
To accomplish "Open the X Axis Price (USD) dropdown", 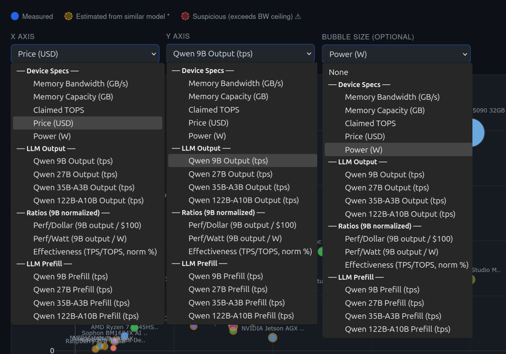I will coord(85,54).
